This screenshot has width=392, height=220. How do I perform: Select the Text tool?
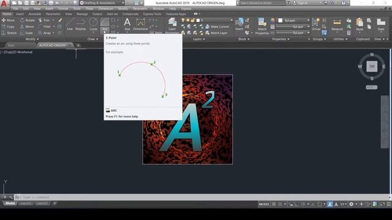point(127,24)
